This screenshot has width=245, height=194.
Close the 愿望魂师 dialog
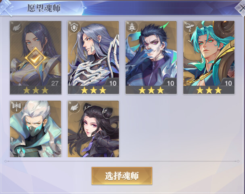[241, 8]
